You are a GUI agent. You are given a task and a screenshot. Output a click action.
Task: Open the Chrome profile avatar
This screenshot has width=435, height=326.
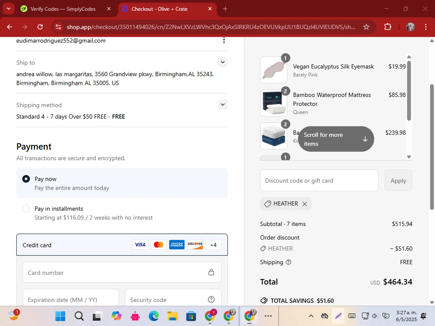pyautogui.click(x=410, y=27)
